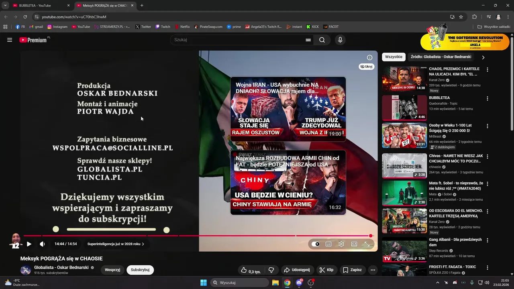Hide end screen with Ukryj button
514x289 pixels.
click(x=366, y=67)
